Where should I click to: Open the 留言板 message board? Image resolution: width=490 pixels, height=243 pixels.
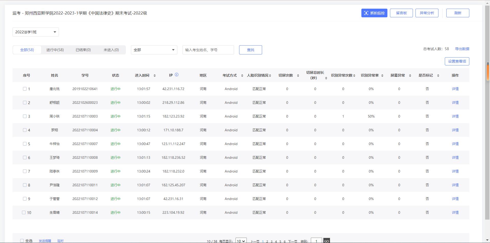click(x=401, y=13)
